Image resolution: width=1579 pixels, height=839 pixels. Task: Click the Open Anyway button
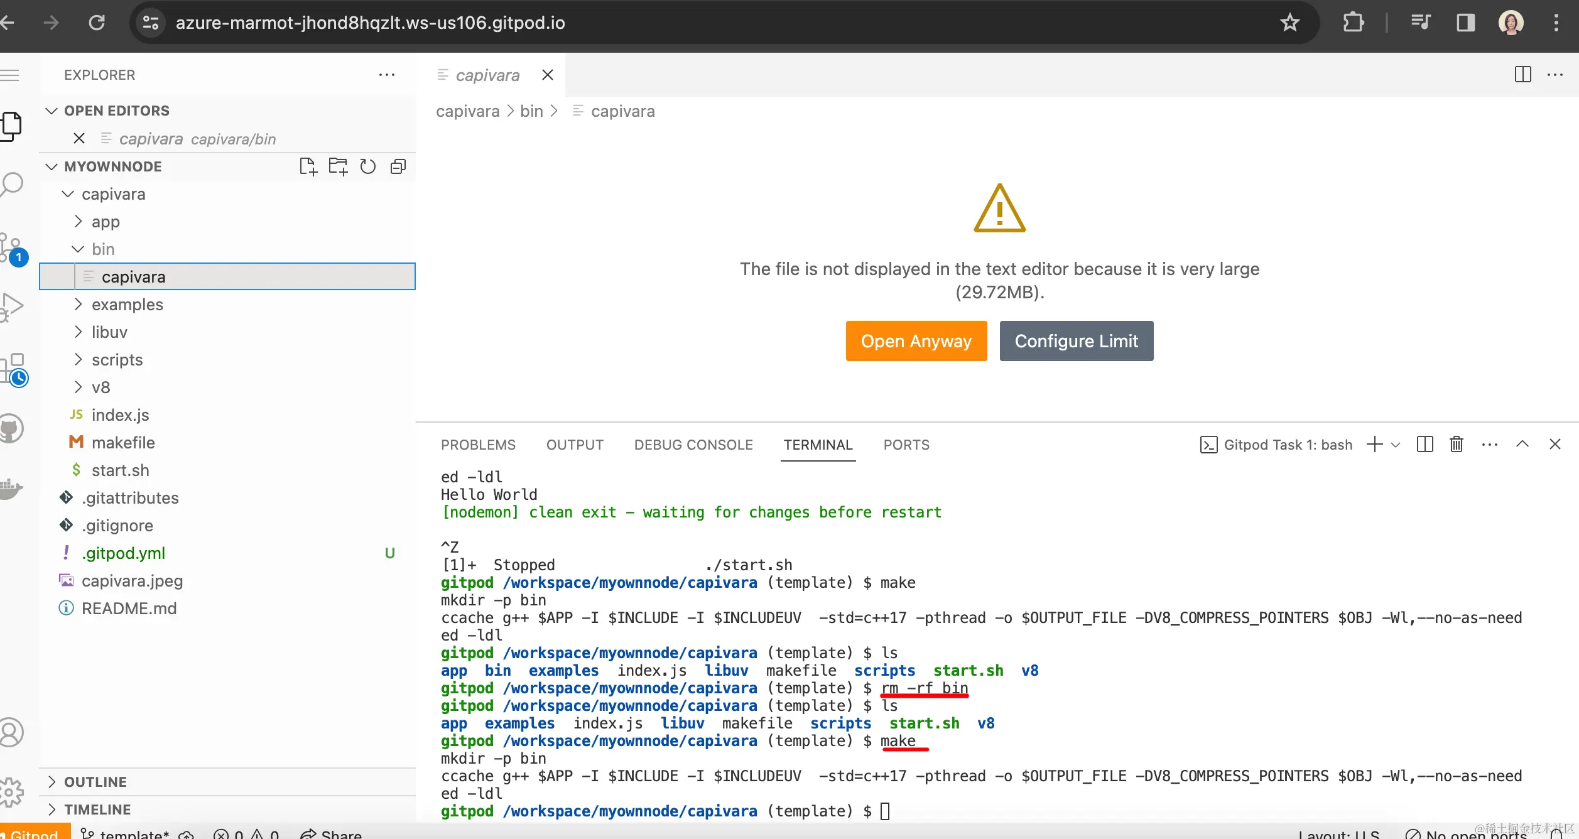(916, 341)
